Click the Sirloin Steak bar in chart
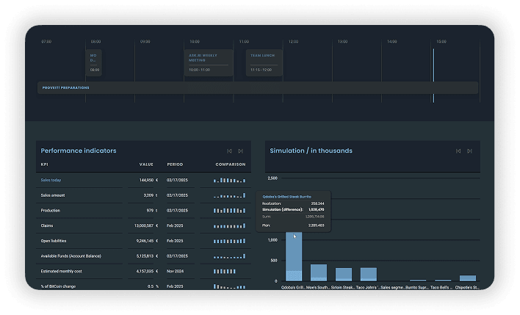The width and height of the screenshot is (520, 315). pyautogui.click(x=344, y=274)
